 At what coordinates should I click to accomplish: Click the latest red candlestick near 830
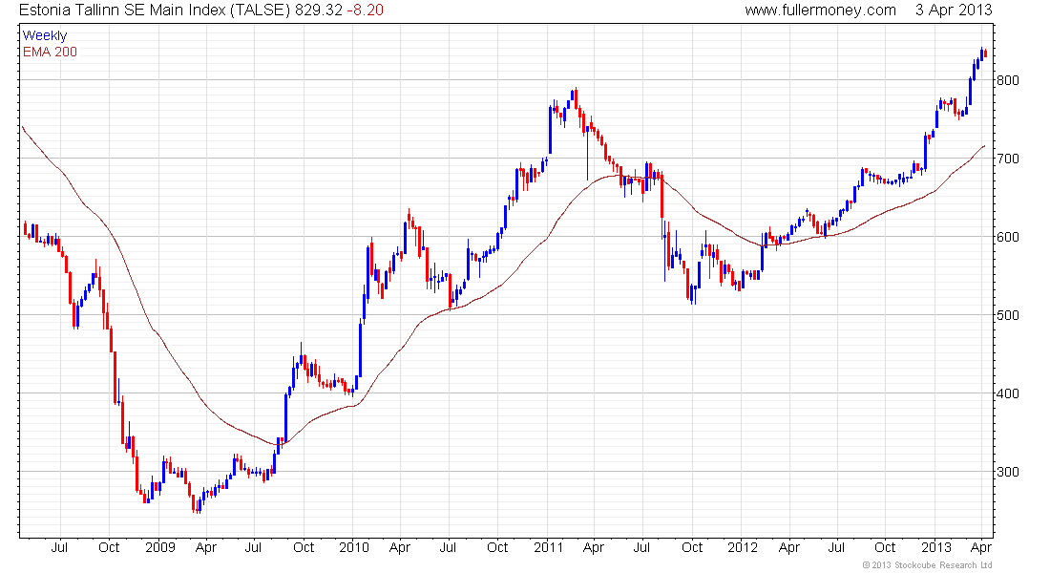[x=986, y=53]
